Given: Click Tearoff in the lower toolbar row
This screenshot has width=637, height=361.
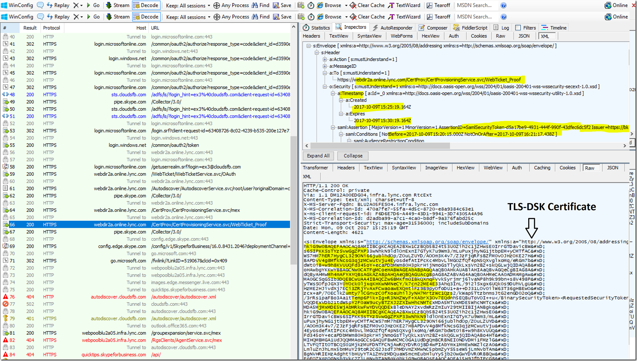Looking at the screenshot, I should [x=438, y=17].
